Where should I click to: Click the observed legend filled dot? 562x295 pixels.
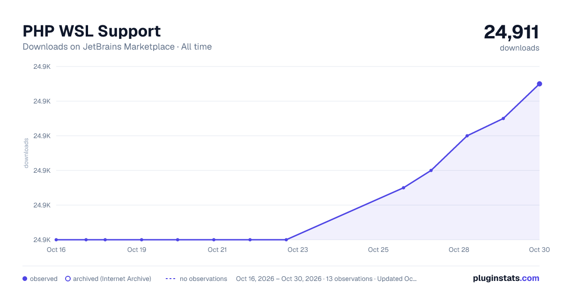[25, 279]
